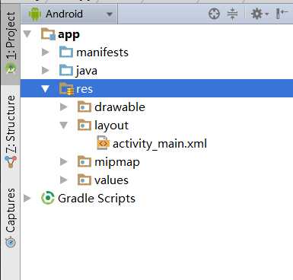Expand the values folder
293x280 pixels.
tap(64, 180)
